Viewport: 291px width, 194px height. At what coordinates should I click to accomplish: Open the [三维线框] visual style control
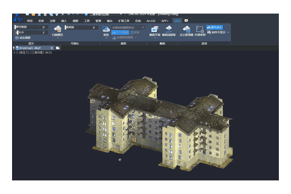pos(37,52)
